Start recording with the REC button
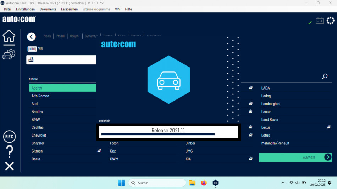Viewport: 337px width, 189px height. point(10,137)
